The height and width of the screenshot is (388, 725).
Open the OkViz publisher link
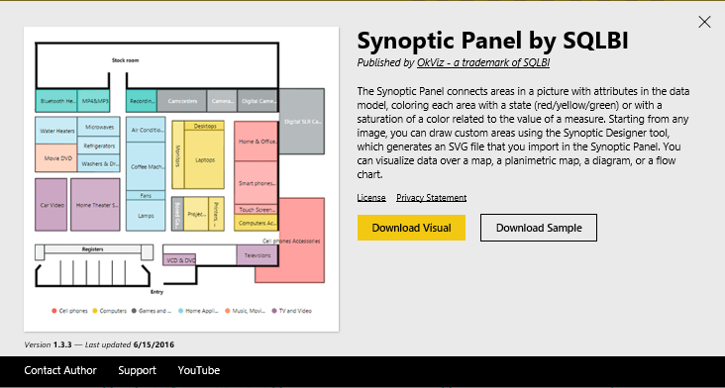tap(483, 62)
